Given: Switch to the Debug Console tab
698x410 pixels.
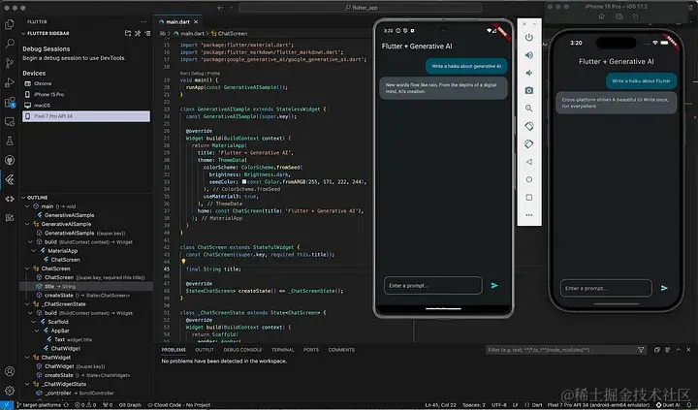Looking at the screenshot, I should (x=242, y=350).
